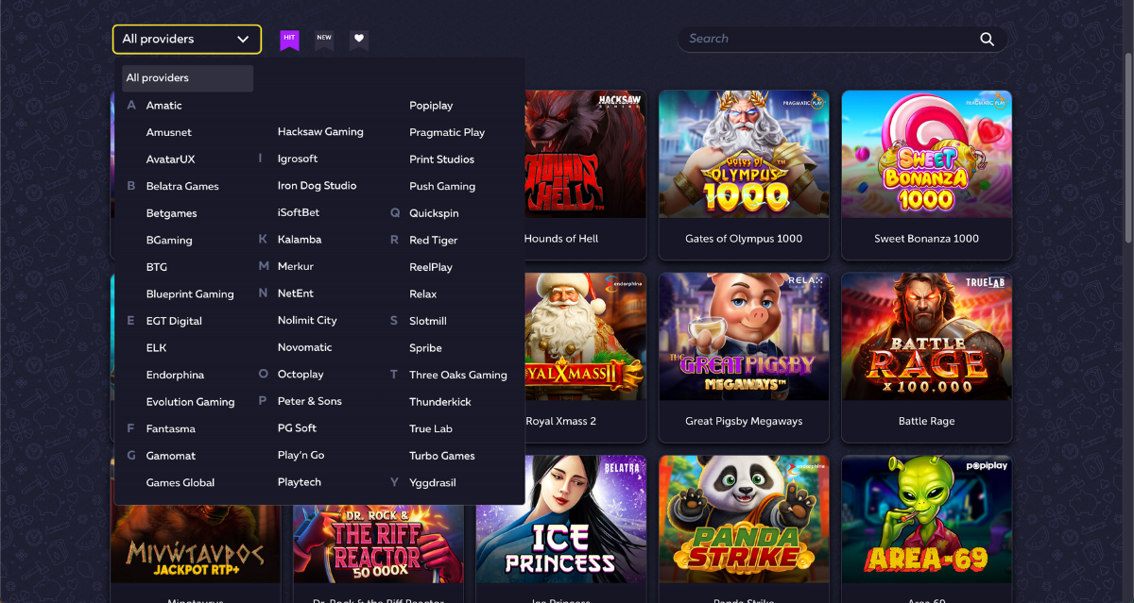Viewport: 1134px width, 603px height.
Task: Select BTG from provider list
Action: tap(157, 267)
